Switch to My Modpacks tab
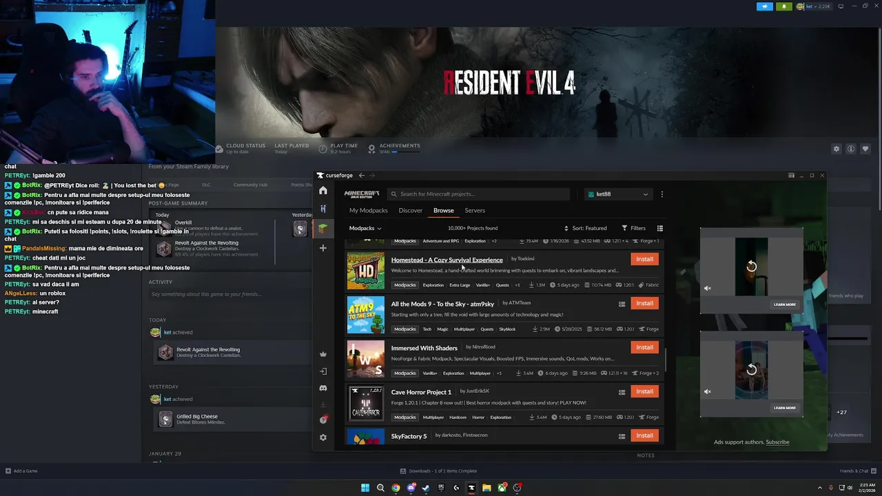The width and height of the screenshot is (882, 496). pos(369,210)
